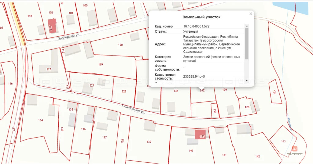Click the orange ФЛЭТ logo icon
Screen dimensions: 313x165
pyautogui.click(x=295, y=149)
